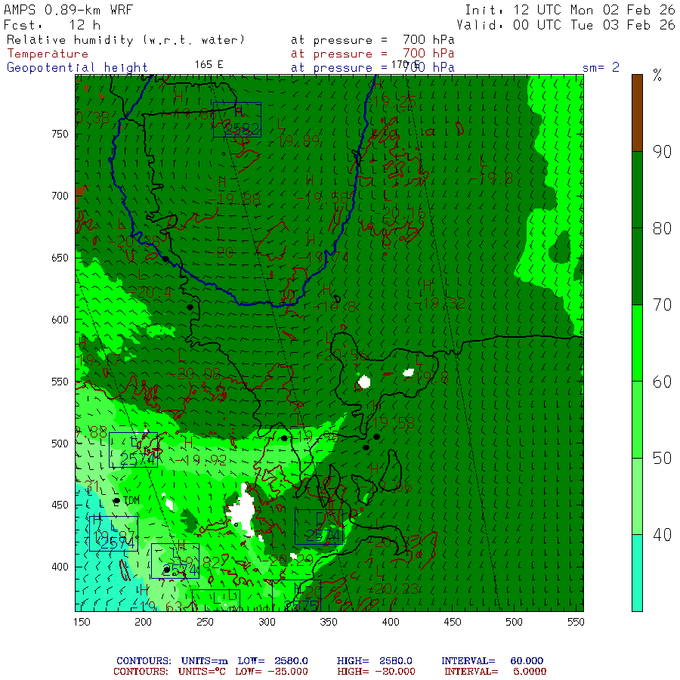
Task: Click the 'TDM' station label on map
Action: point(131,500)
